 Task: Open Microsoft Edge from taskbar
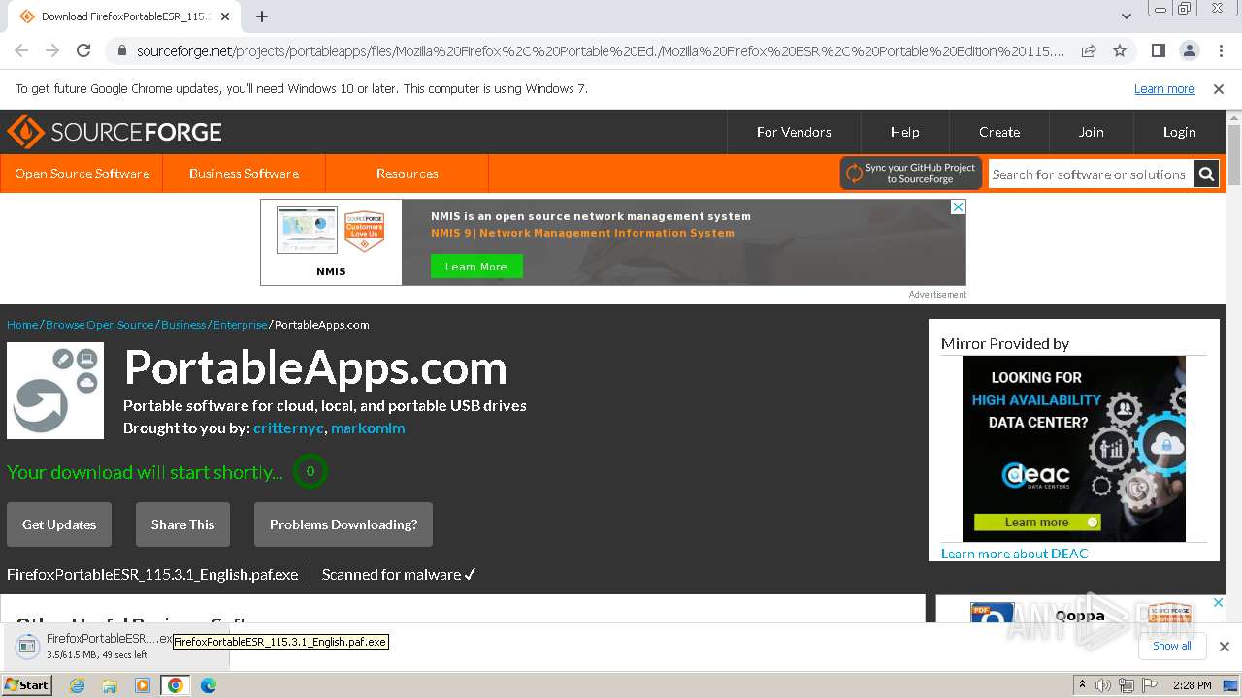(x=209, y=685)
